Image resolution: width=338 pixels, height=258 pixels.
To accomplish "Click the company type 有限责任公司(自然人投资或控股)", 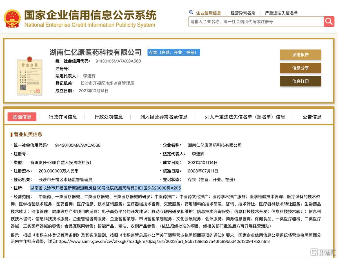I will 61,162.
